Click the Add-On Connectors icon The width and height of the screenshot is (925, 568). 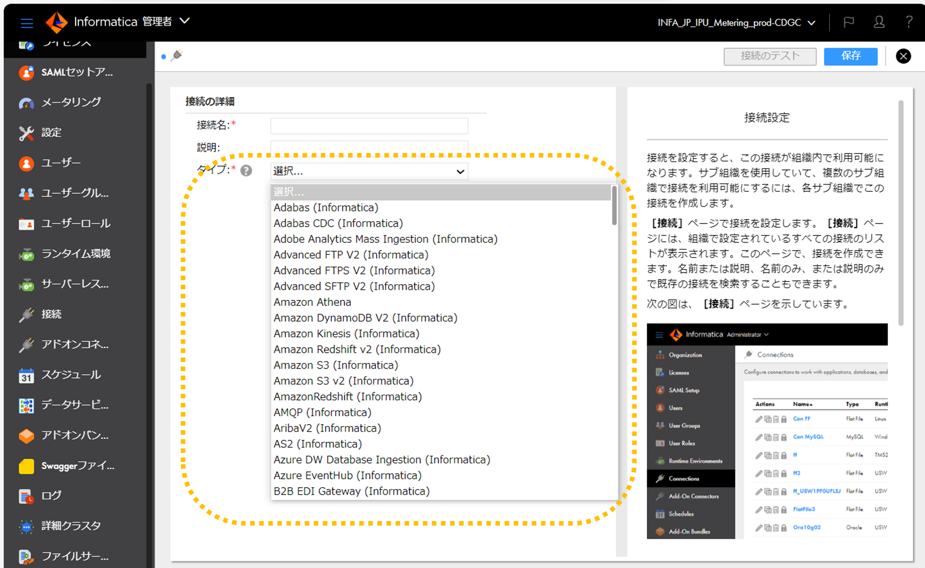(26, 345)
